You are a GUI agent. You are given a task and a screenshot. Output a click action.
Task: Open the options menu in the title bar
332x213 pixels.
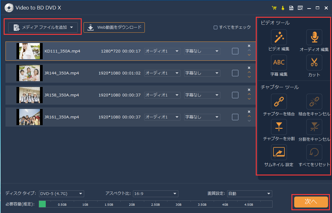tap(300, 8)
